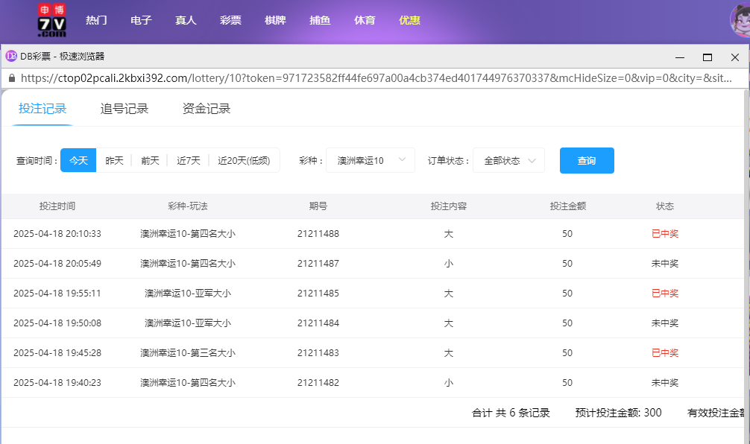Click the DB彩票 icon in the title bar
The width and height of the screenshot is (750, 444).
(x=10, y=54)
